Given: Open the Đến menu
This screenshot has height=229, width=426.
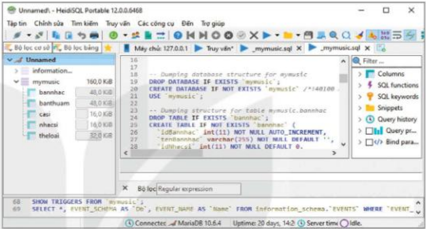Looking at the screenshot, I should 188,24.
